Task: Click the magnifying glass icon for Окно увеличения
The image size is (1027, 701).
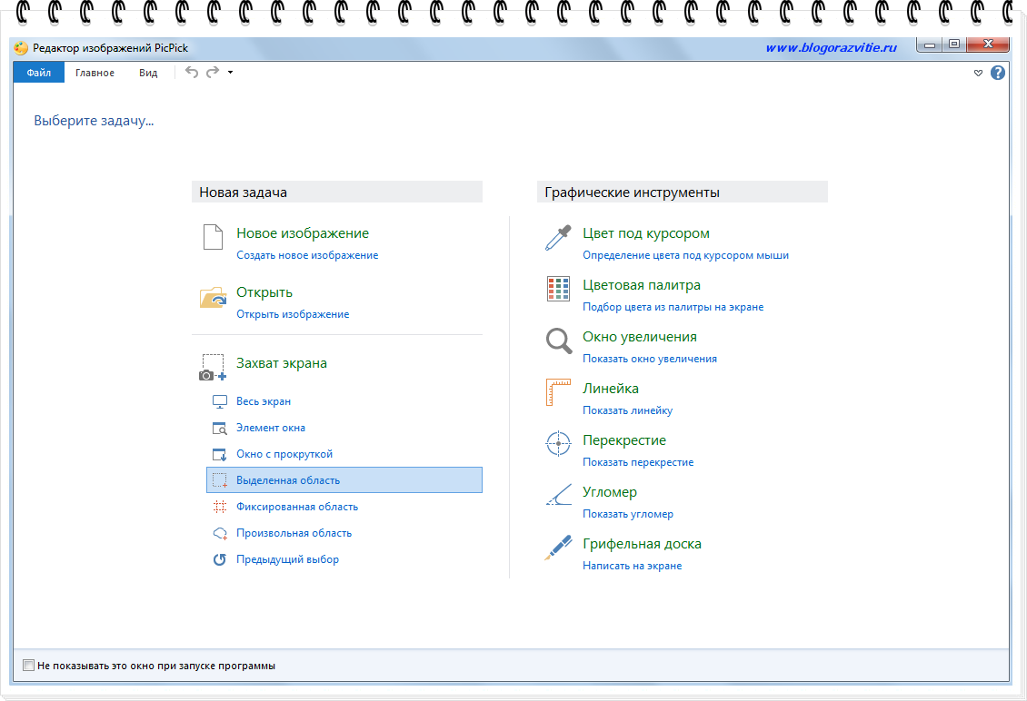Action: [x=557, y=341]
